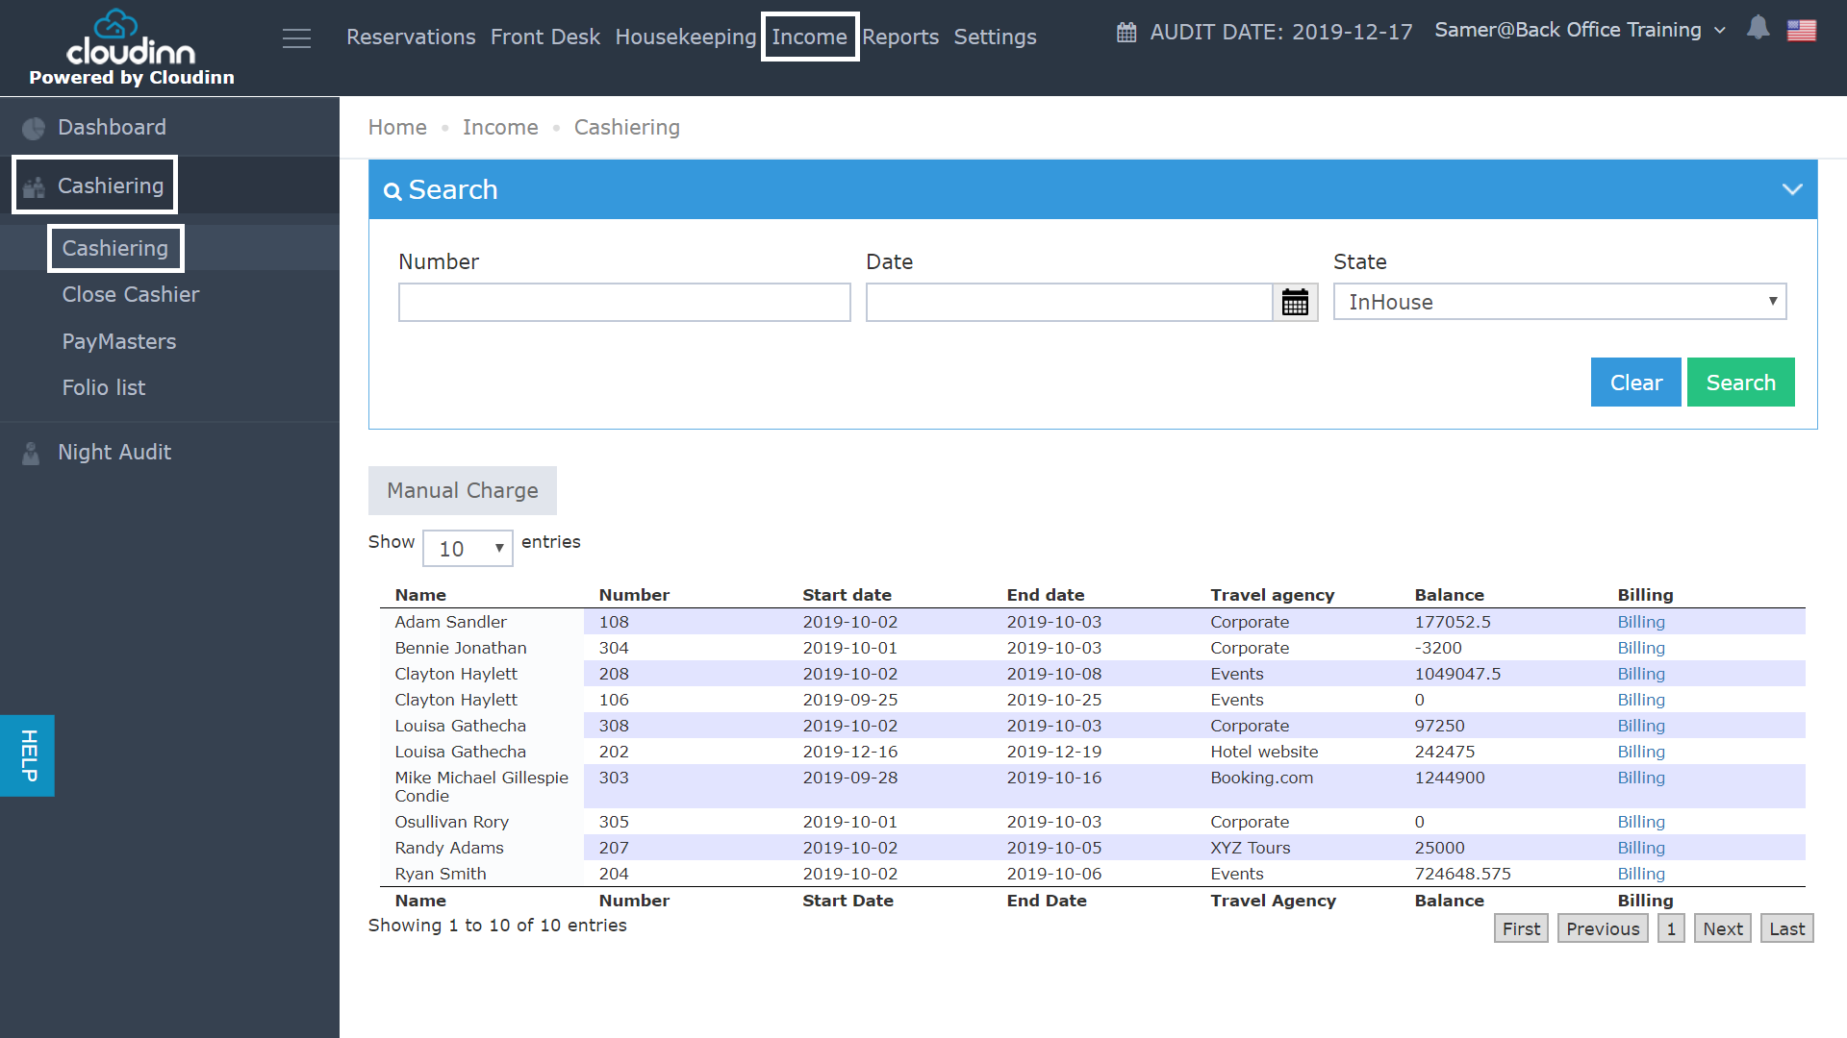Open Reservations in top menu
Image resolution: width=1847 pixels, height=1038 pixels.
(x=411, y=37)
